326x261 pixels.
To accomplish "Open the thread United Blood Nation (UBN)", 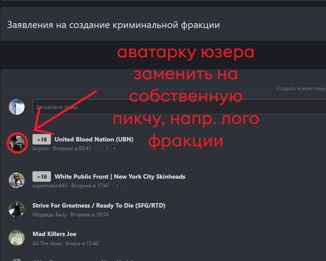I will [x=94, y=139].
